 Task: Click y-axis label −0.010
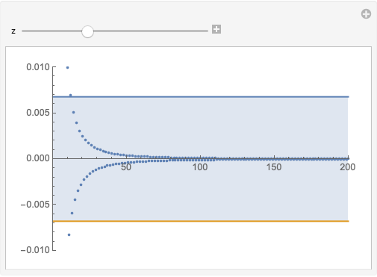(x=35, y=250)
